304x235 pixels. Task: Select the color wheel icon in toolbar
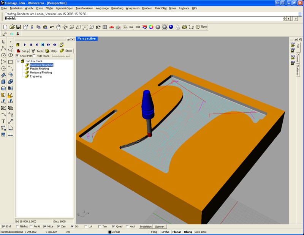point(151,27)
